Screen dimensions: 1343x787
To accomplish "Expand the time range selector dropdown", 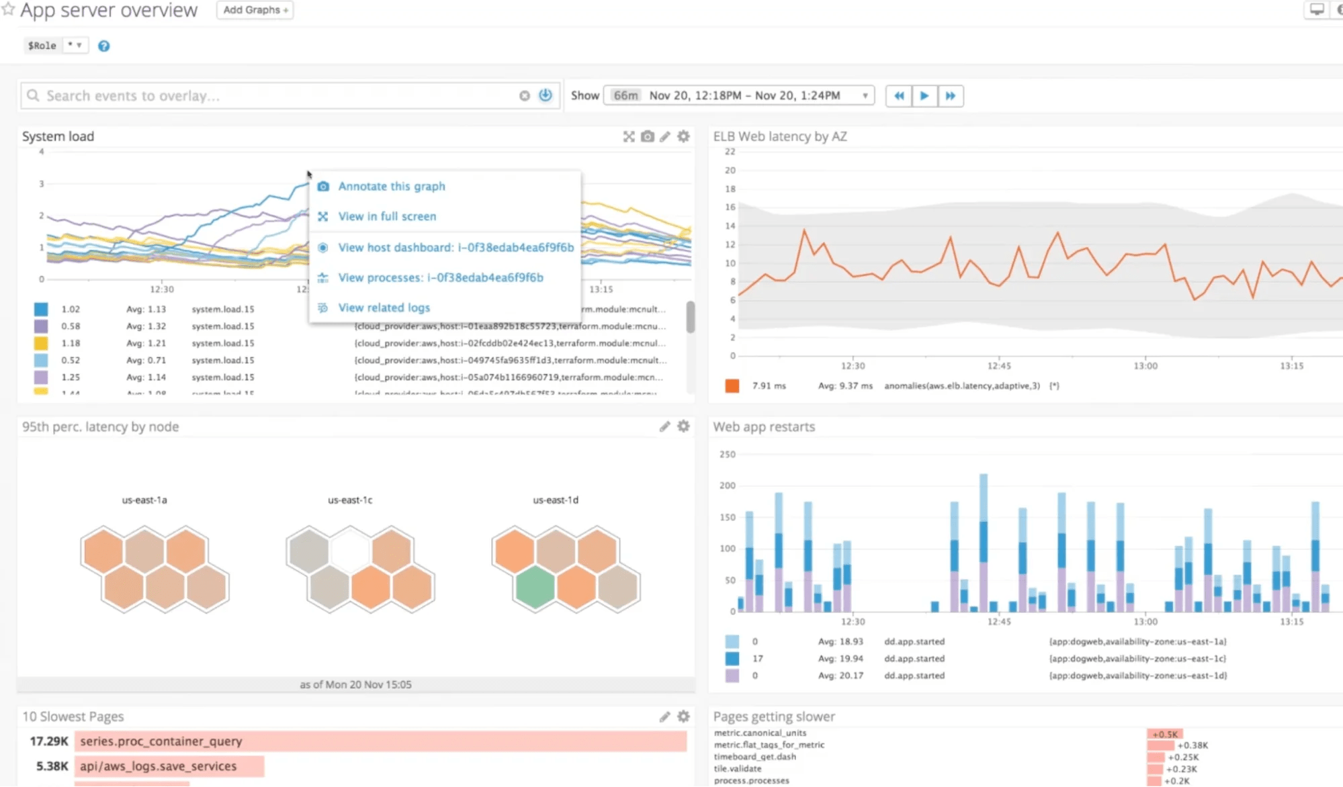I will 865,95.
